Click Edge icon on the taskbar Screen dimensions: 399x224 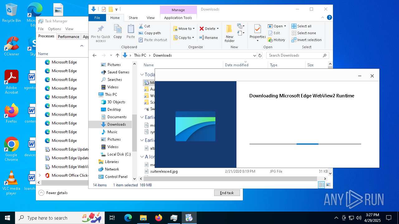coord(128,218)
